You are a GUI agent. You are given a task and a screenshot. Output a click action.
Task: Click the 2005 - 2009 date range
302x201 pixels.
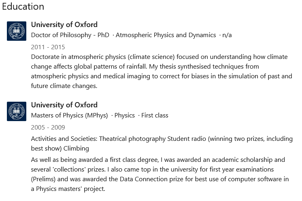tap(48, 128)
